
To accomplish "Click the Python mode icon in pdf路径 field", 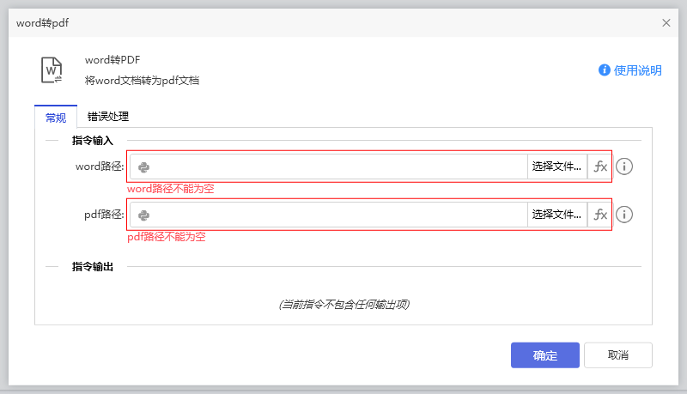I will pyautogui.click(x=144, y=215).
